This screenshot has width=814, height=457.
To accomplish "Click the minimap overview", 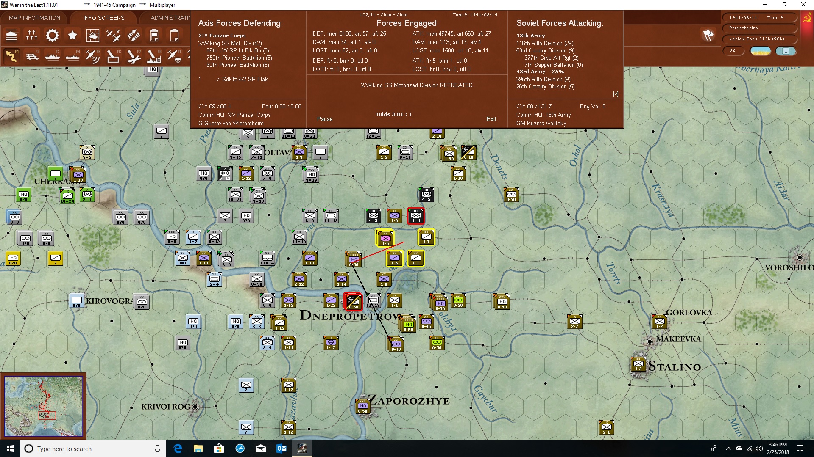I will click(43, 406).
